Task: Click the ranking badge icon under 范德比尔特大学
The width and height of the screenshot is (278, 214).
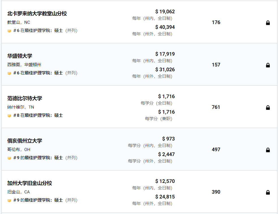Action: tap(9, 116)
